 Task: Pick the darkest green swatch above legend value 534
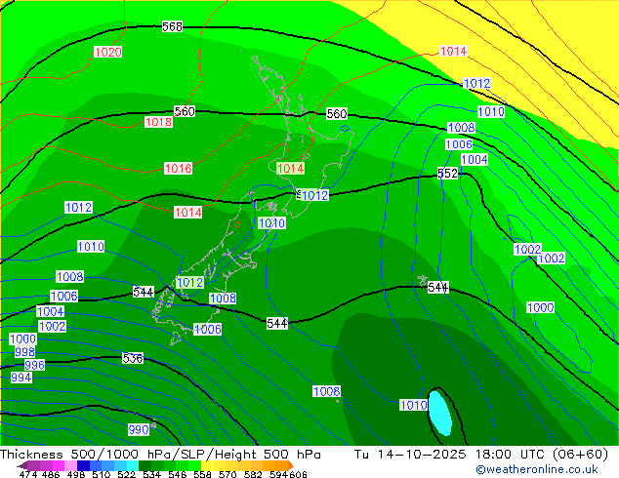pos(144,465)
